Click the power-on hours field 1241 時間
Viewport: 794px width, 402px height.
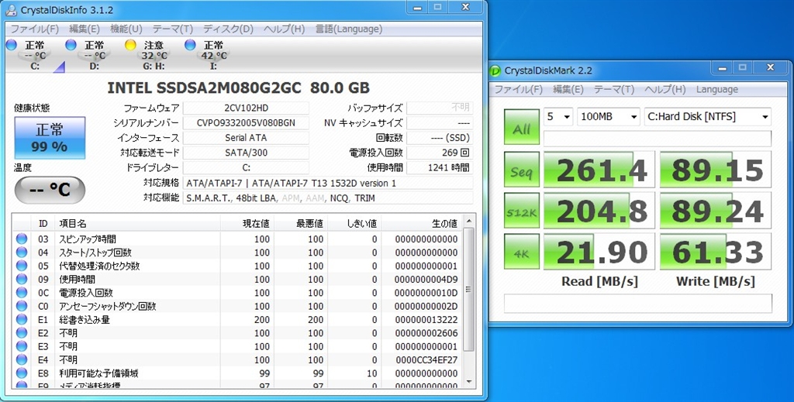440,167
